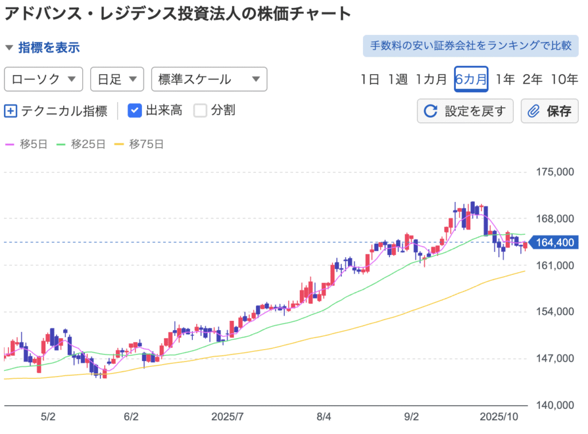This screenshot has width=588, height=434.
Task: Click the pink 移5日 legend swatch
Action: coord(10,145)
